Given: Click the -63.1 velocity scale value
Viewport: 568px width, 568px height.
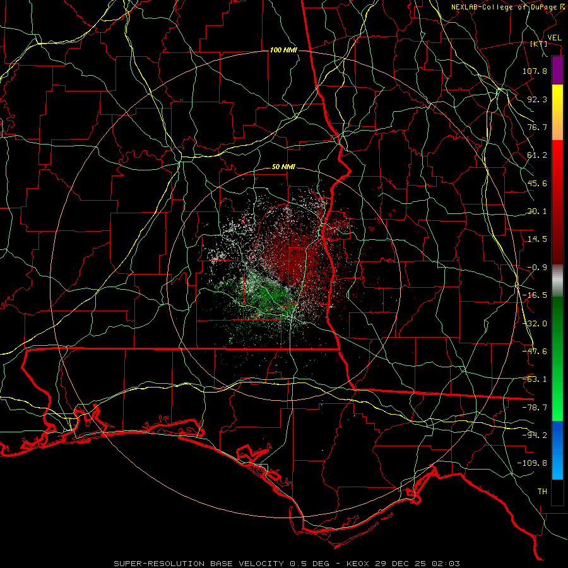Looking at the screenshot, I should pyautogui.click(x=535, y=379).
